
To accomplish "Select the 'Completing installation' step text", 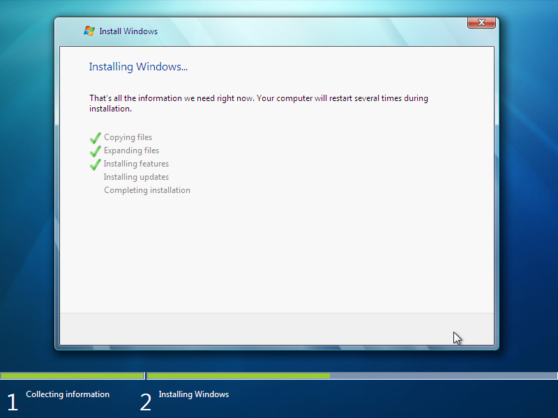I will pyautogui.click(x=147, y=189).
